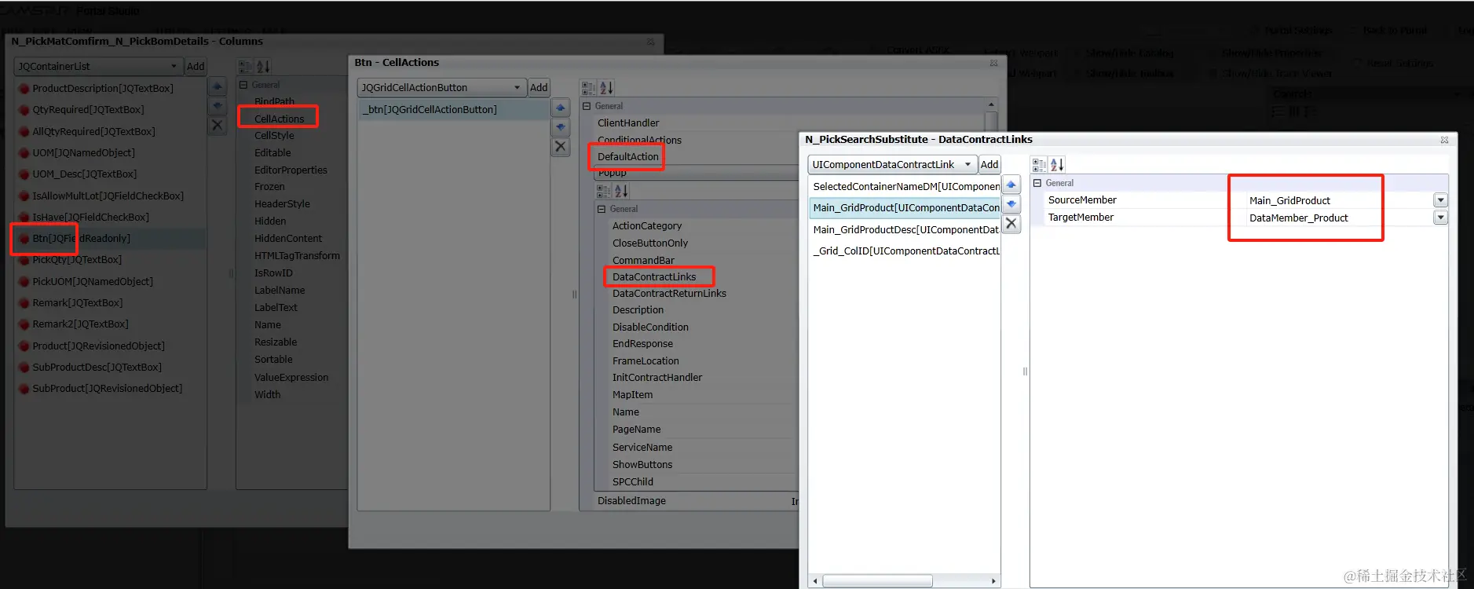Delete selected action in CellActions dialog
Image resolution: width=1474 pixels, height=589 pixels.
561,147
